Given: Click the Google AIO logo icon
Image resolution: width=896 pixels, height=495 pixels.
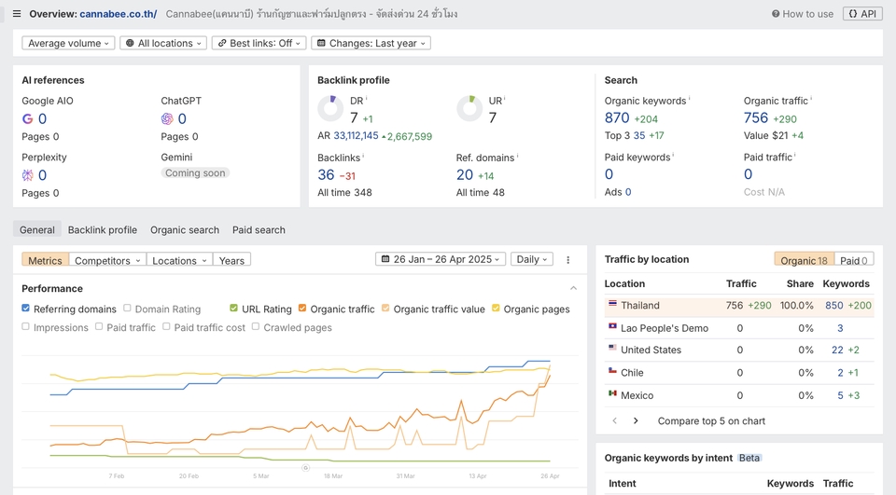Looking at the screenshot, I should coord(27,118).
